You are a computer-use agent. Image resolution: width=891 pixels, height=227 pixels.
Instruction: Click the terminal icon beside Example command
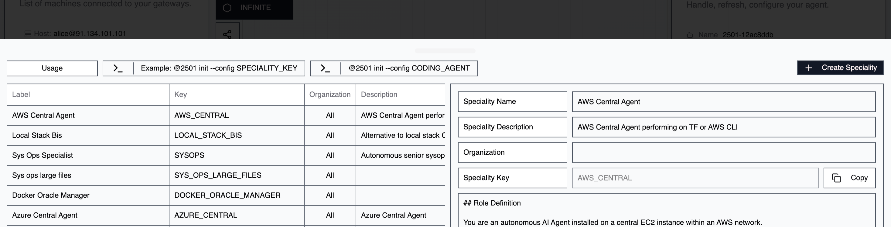coord(118,68)
